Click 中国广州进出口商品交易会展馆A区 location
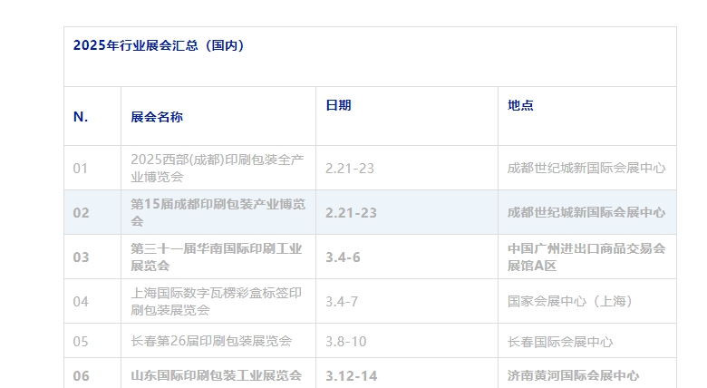The image size is (707, 388). [x=586, y=257]
